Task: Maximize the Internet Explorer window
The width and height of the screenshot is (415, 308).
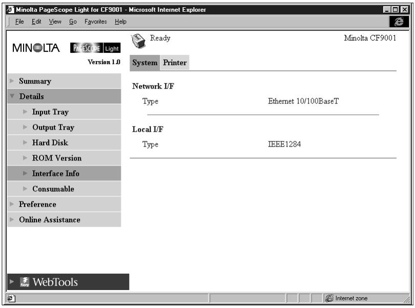Action: click(x=395, y=10)
